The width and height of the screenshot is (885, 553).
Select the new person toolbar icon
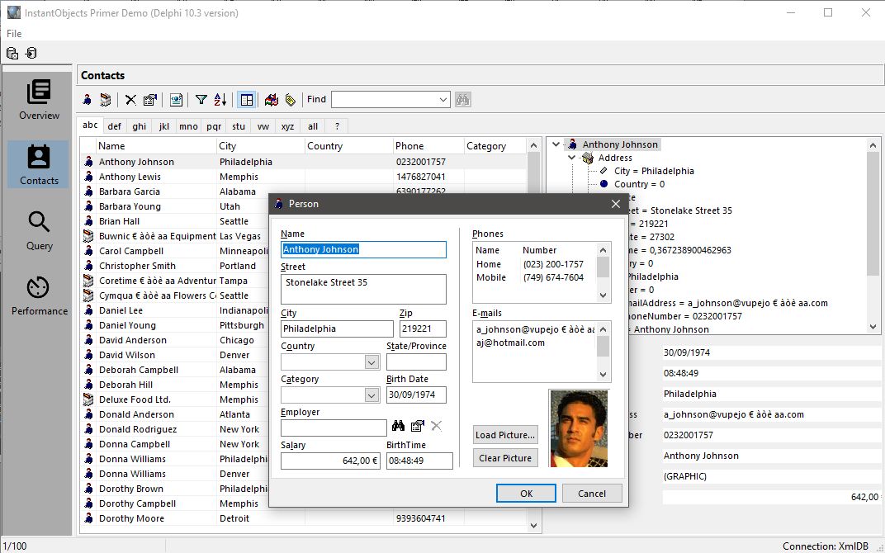pos(87,99)
